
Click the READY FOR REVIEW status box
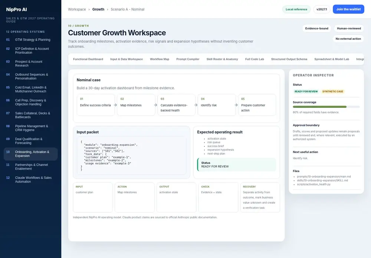[x=237, y=165]
